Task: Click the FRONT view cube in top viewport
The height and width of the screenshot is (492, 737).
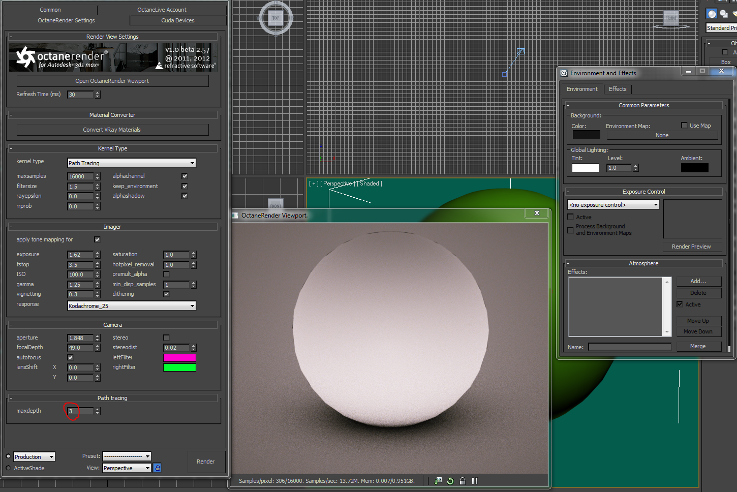Action: 671,18
